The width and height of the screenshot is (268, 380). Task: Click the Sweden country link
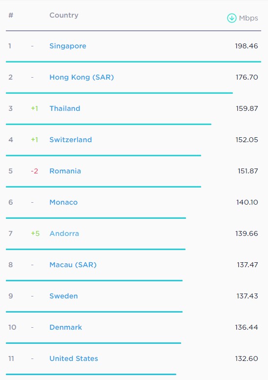(x=63, y=296)
